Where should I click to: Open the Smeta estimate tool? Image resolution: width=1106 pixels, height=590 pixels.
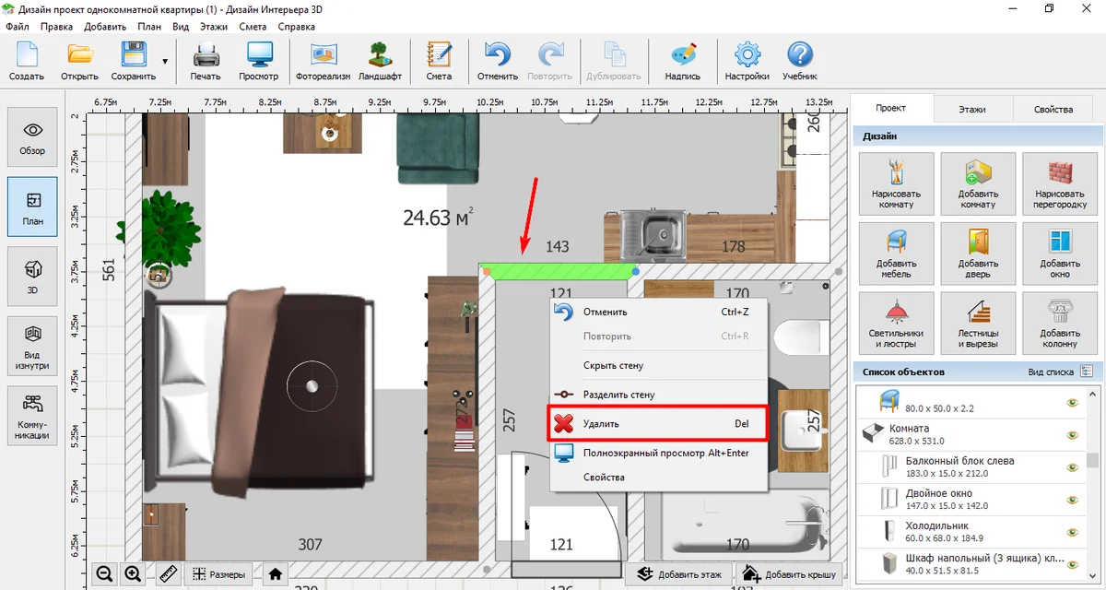pyautogui.click(x=439, y=61)
